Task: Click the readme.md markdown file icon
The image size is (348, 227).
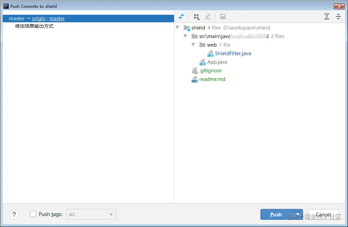Action: coord(195,79)
